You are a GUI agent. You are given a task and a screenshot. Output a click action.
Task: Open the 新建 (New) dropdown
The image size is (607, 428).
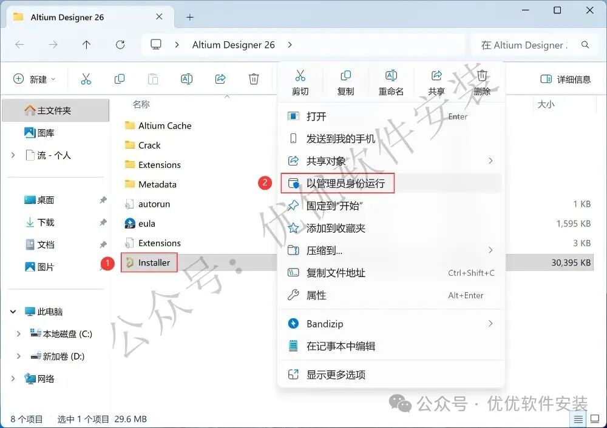[35, 79]
